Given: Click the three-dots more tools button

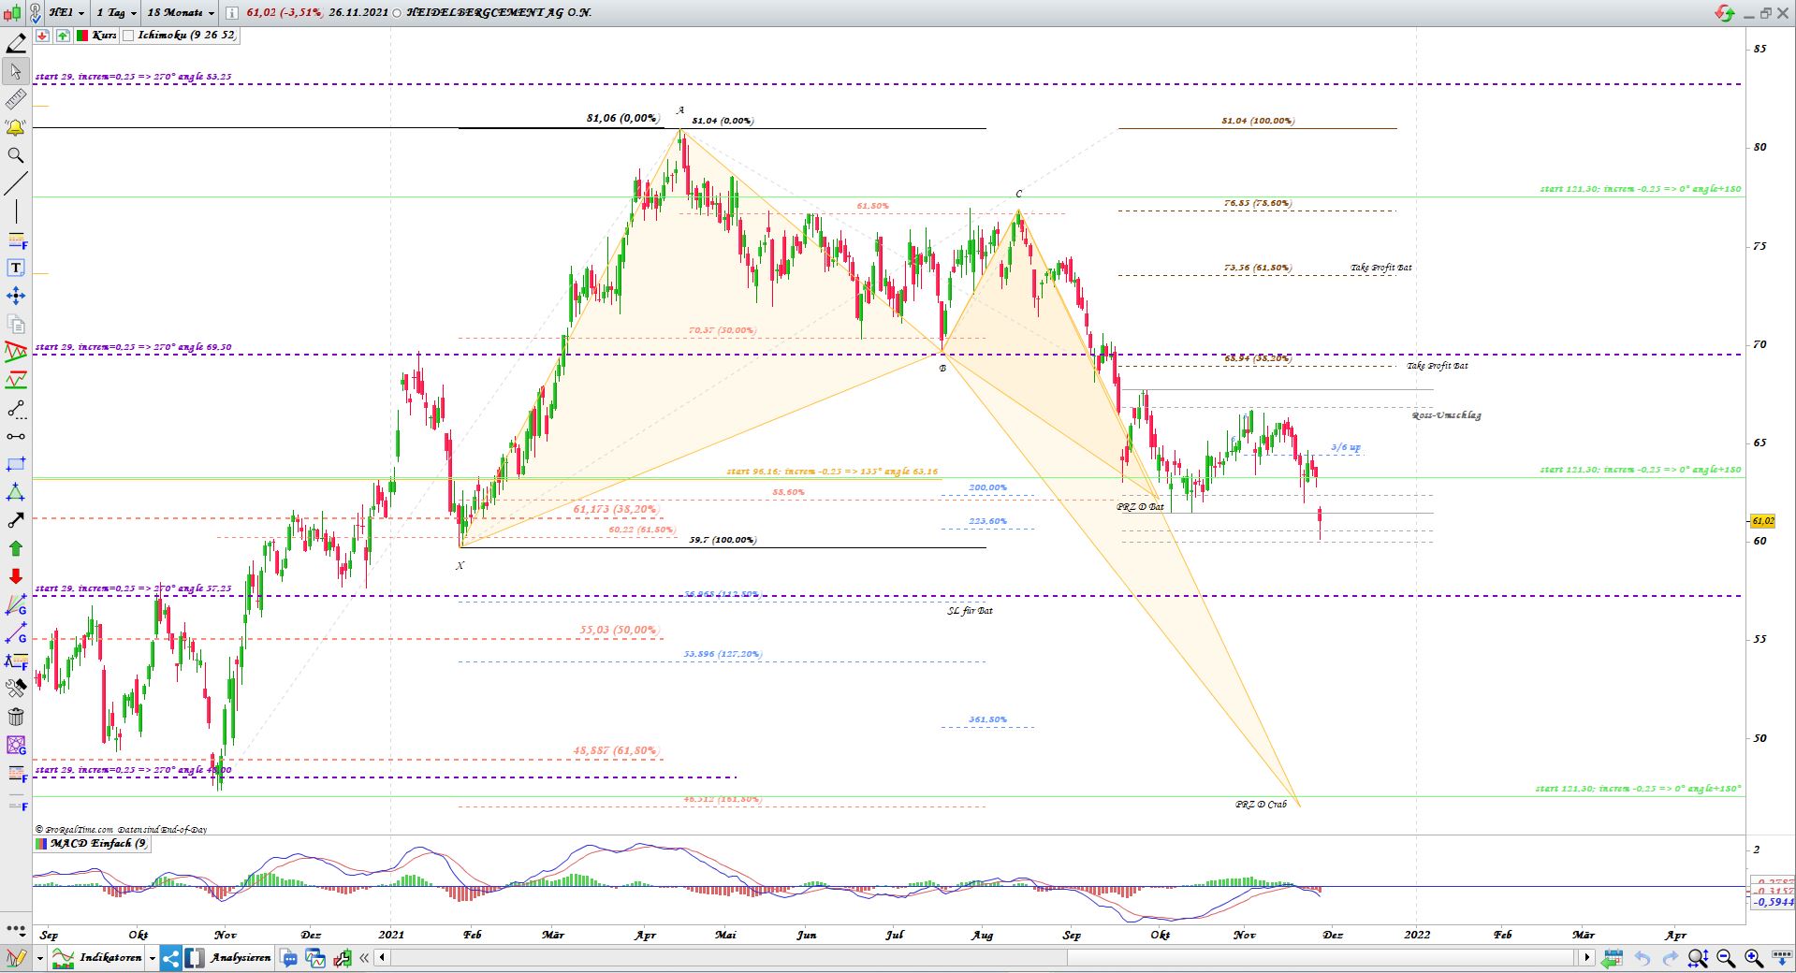Looking at the screenshot, I should [x=16, y=928].
